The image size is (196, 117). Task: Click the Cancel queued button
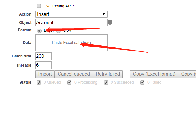click(74, 74)
